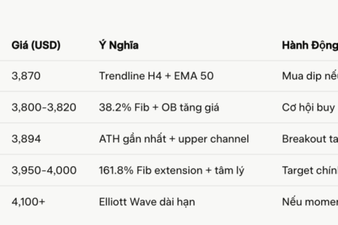The width and height of the screenshot is (338, 225).
Task: Click '161.8% Fib extension + tâm lý' cell
Action: tap(172, 170)
